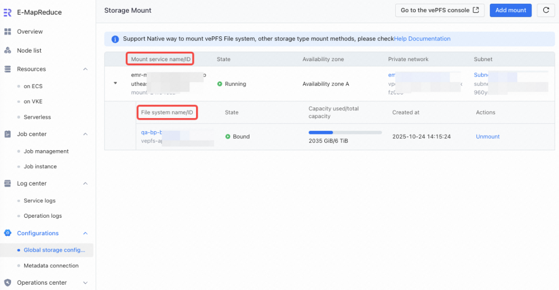Viewport: 559px width, 290px height.
Task: Click the Job center icon
Action: pyautogui.click(x=7, y=134)
